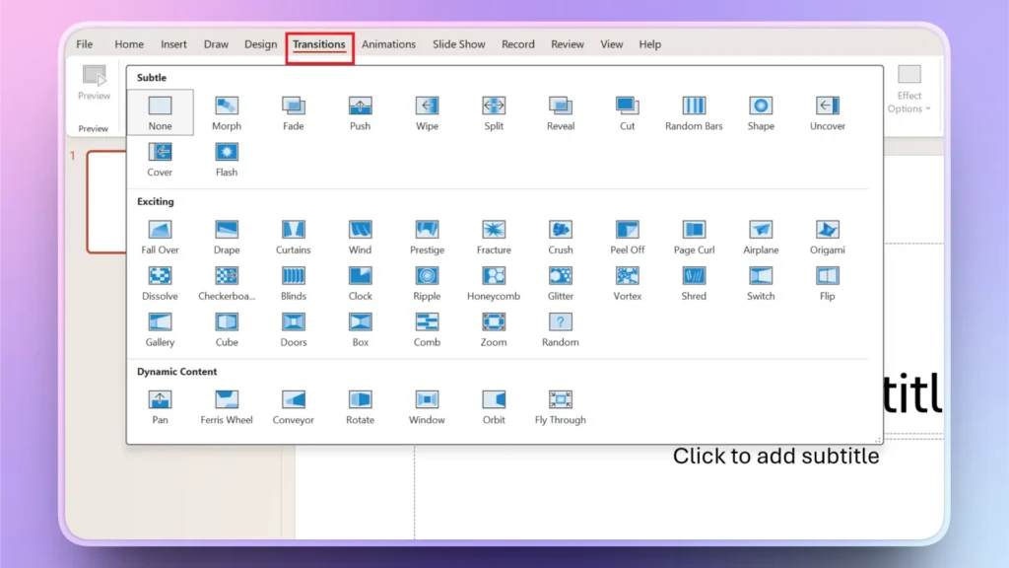Viewport: 1009px width, 568px height.
Task: Apply the Fall Over transition
Action: [161, 237]
